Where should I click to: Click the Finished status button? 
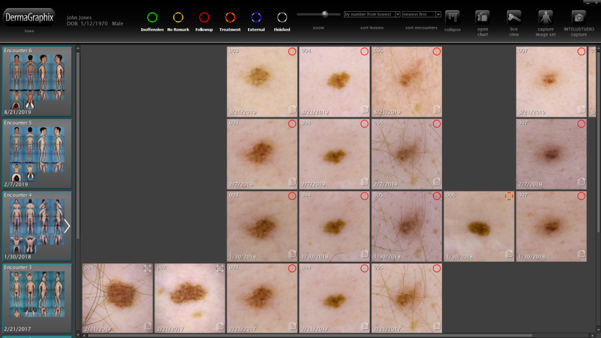tap(282, 18)
